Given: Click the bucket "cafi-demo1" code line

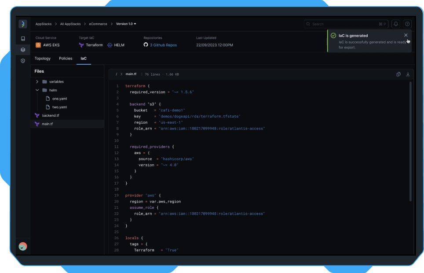Looking at the screenshot, I should point(160,110).
